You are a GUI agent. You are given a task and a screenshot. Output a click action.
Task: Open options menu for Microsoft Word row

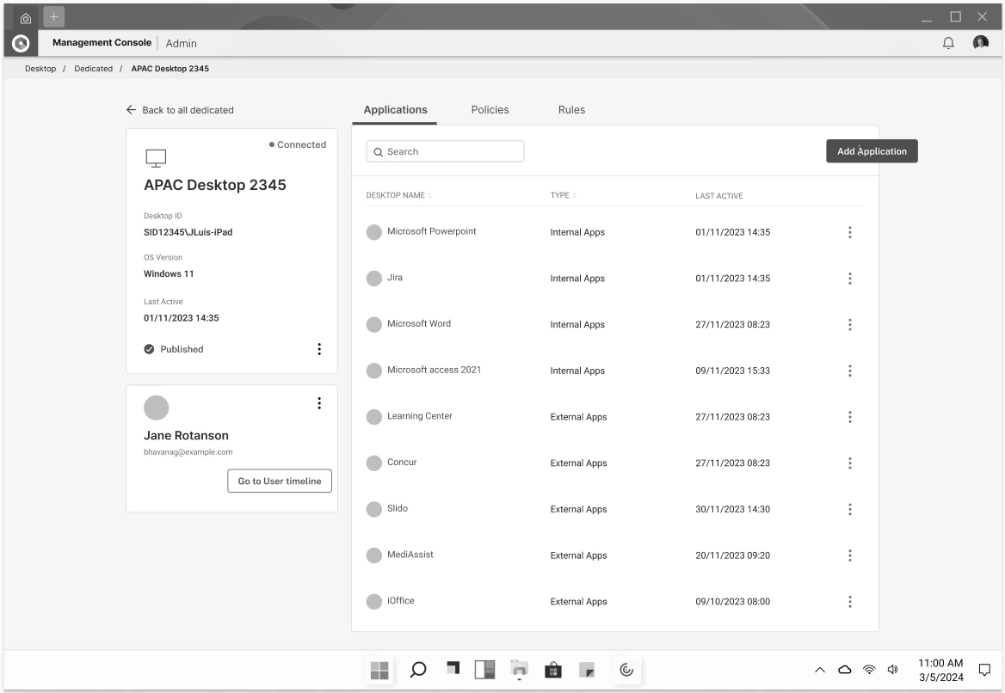850,325
